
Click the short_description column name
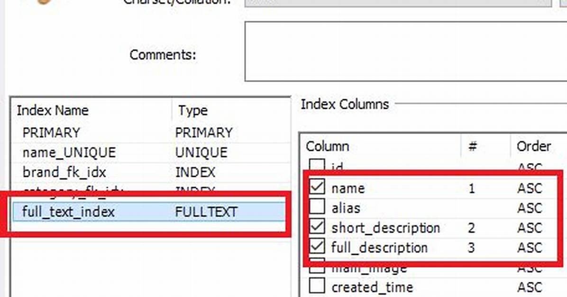(386, 228)
